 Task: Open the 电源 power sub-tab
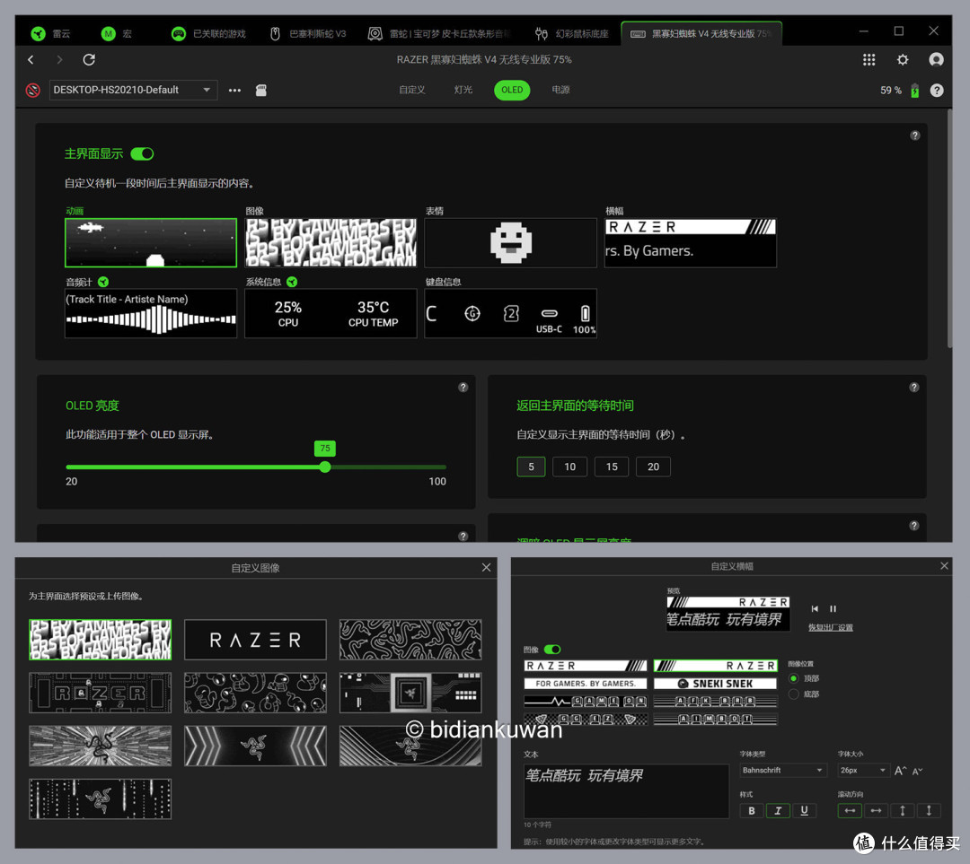[x=560, y=90]
